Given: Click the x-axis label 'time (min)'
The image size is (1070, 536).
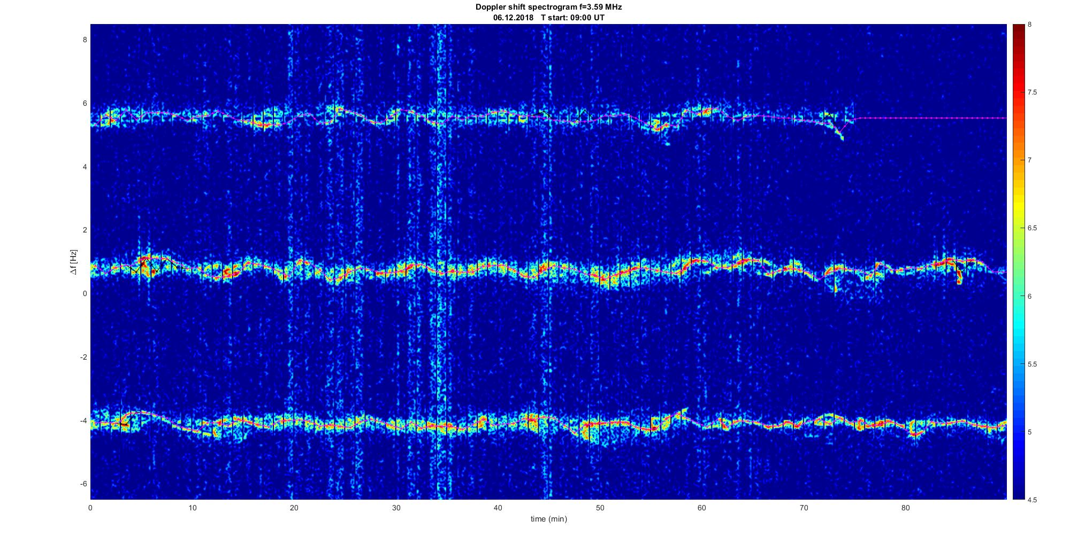Looking at the screenshot, I should pos(548,519).
